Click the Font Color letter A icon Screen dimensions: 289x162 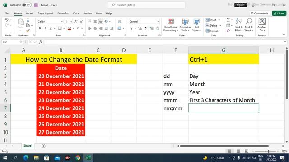pyautogui.click(x=78, y=28)
